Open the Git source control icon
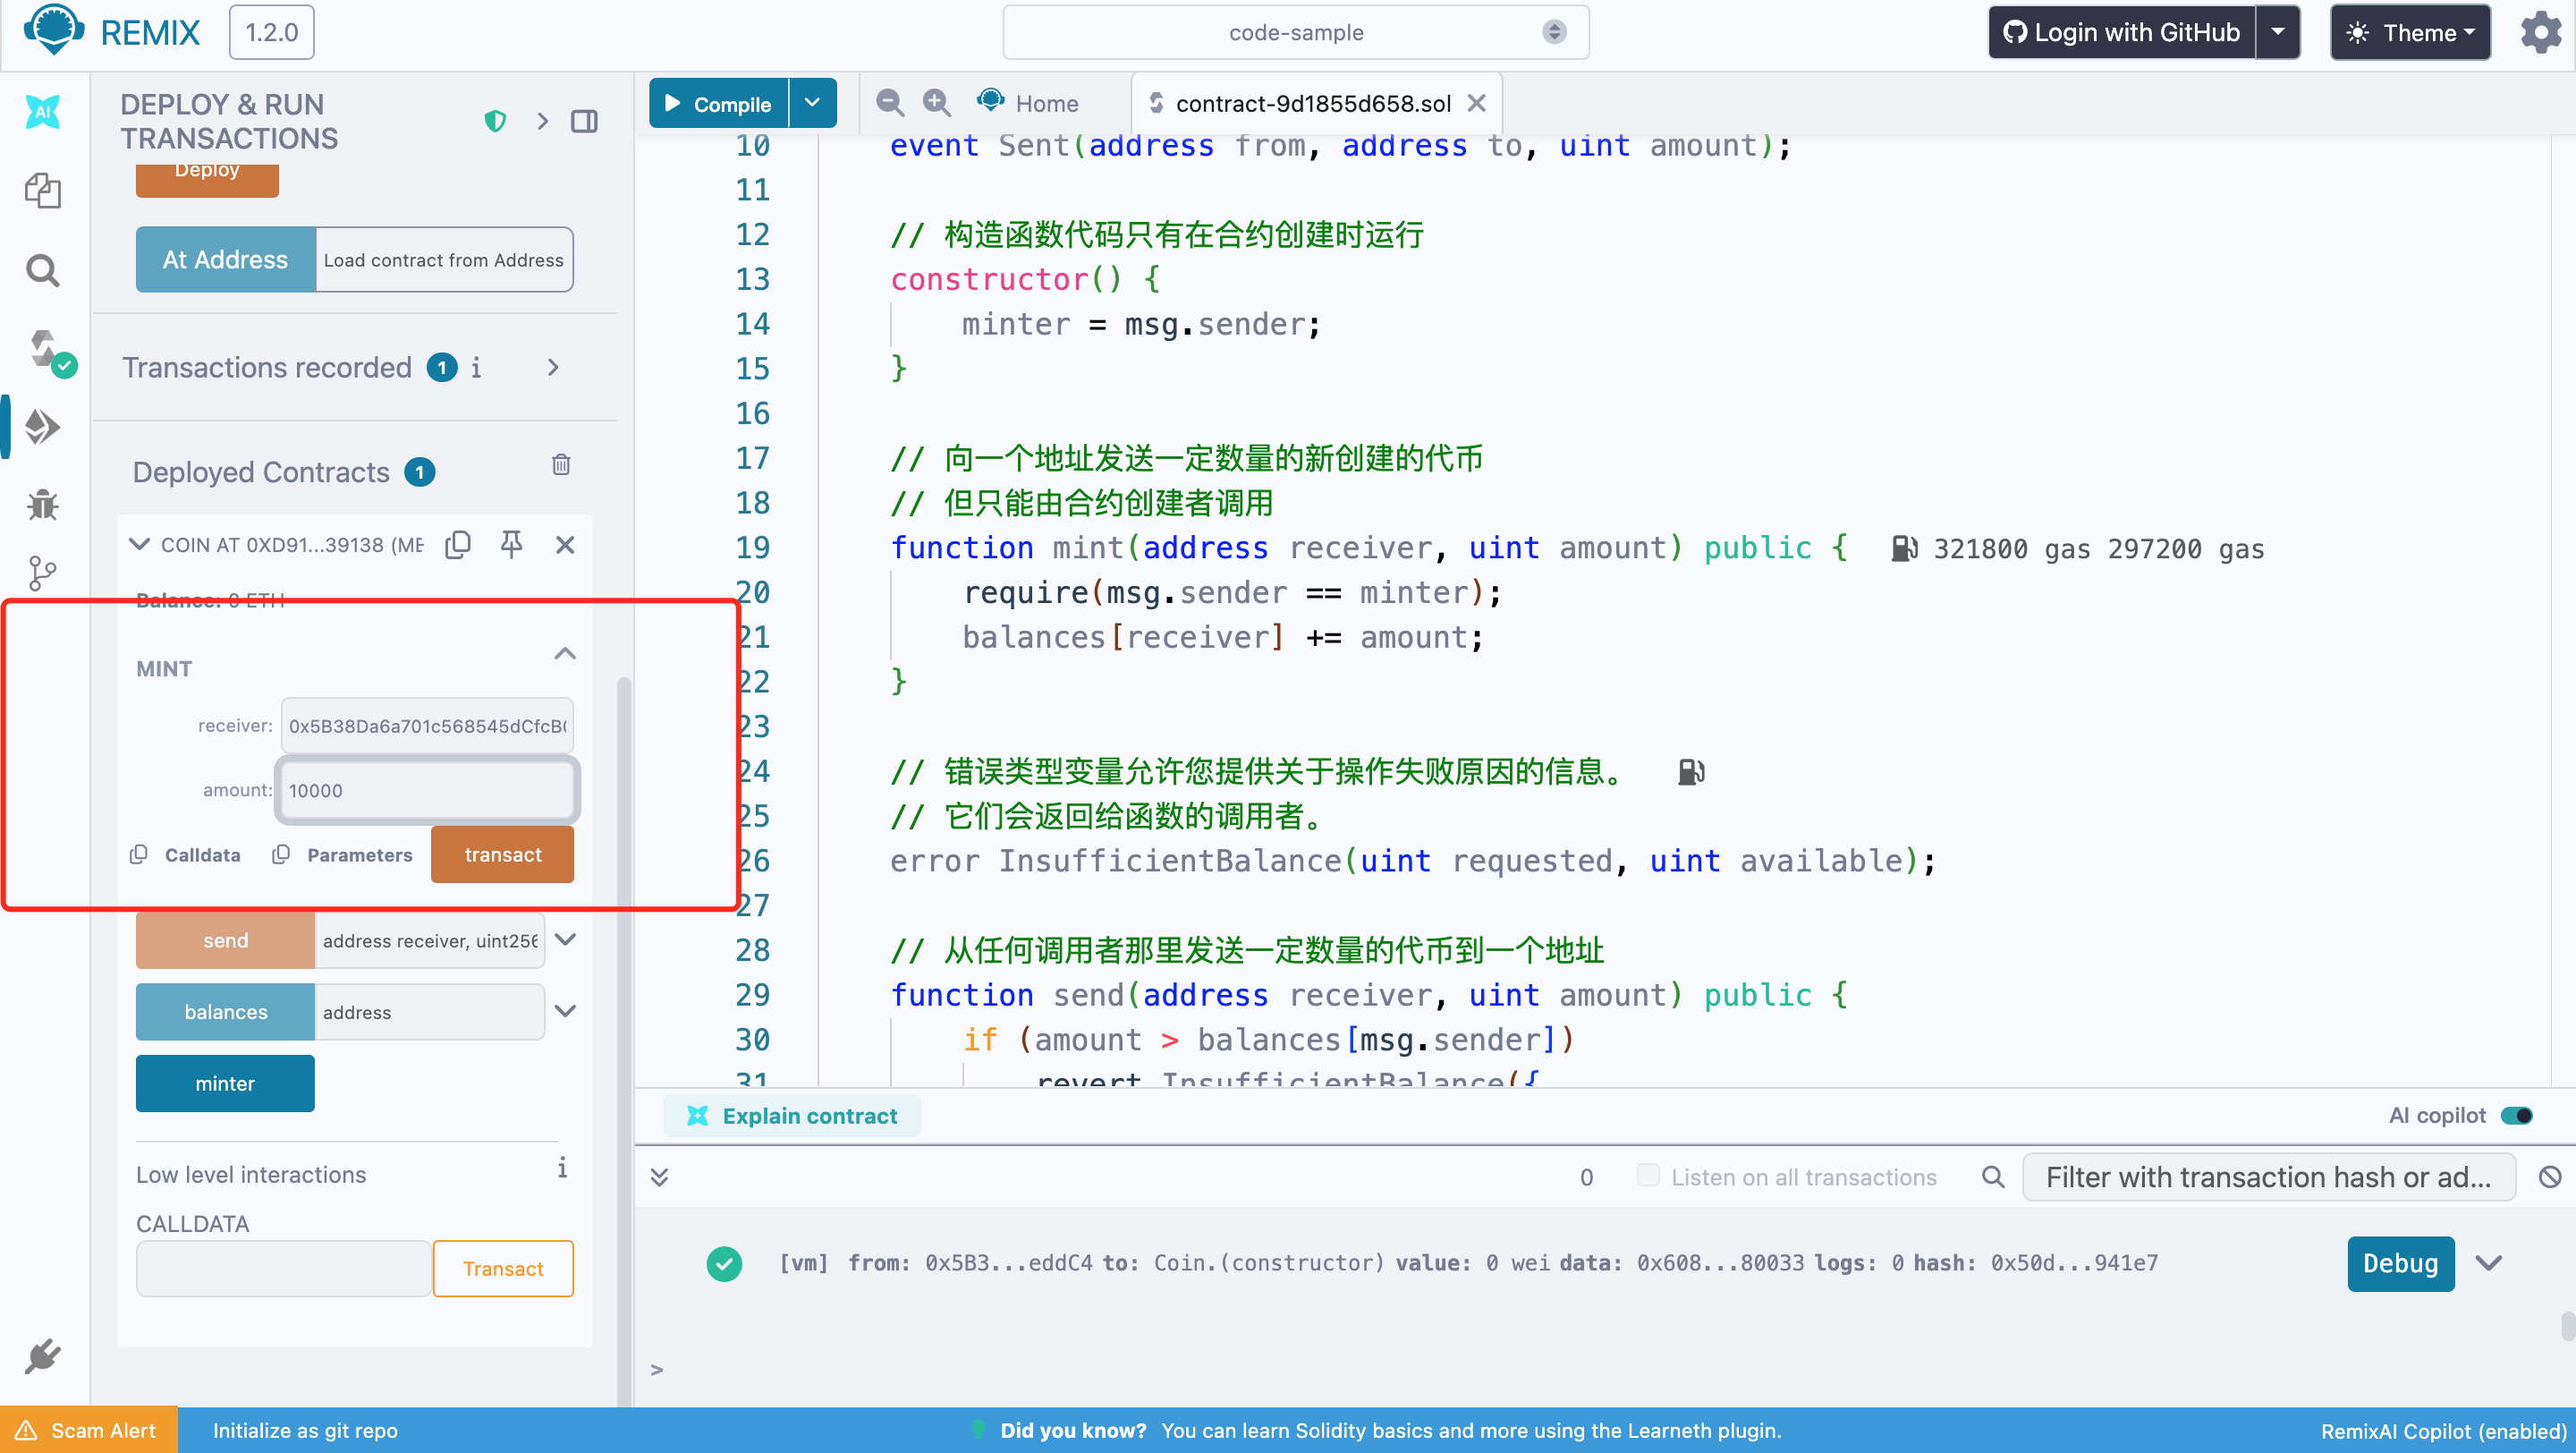Image resolution: width=2576 pixels, height=1453 pixels. coord(43,573)
